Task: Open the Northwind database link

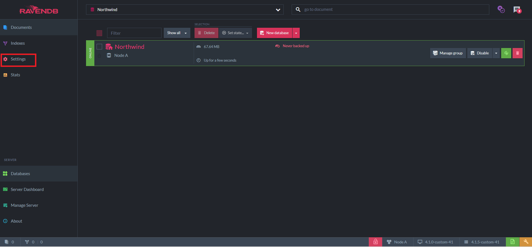Action: pyautogui.click(x=130, y=47)
